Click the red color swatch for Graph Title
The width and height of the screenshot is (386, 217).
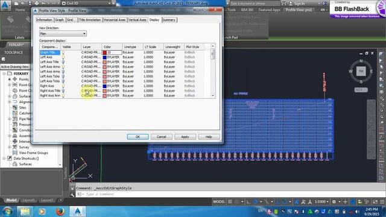click(x=104, y=52)
